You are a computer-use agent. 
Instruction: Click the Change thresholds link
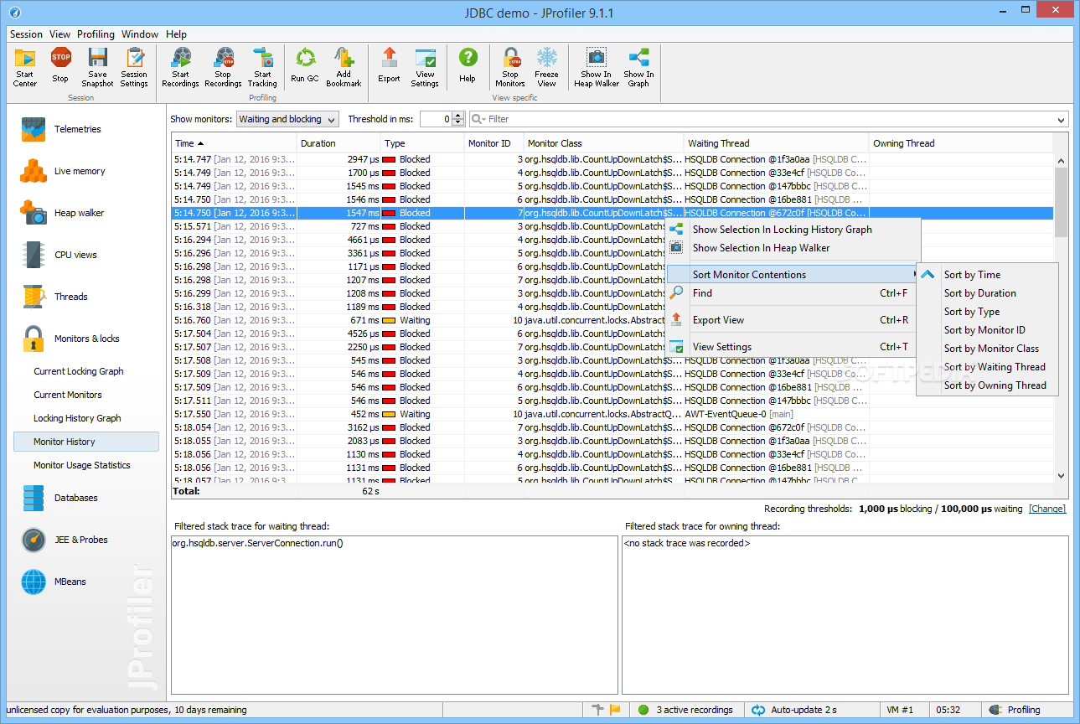pyautogui.click(x=1047, y=509)
